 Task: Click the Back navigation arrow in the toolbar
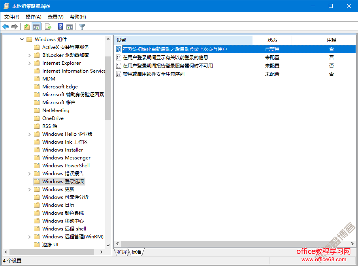[6, 26]
